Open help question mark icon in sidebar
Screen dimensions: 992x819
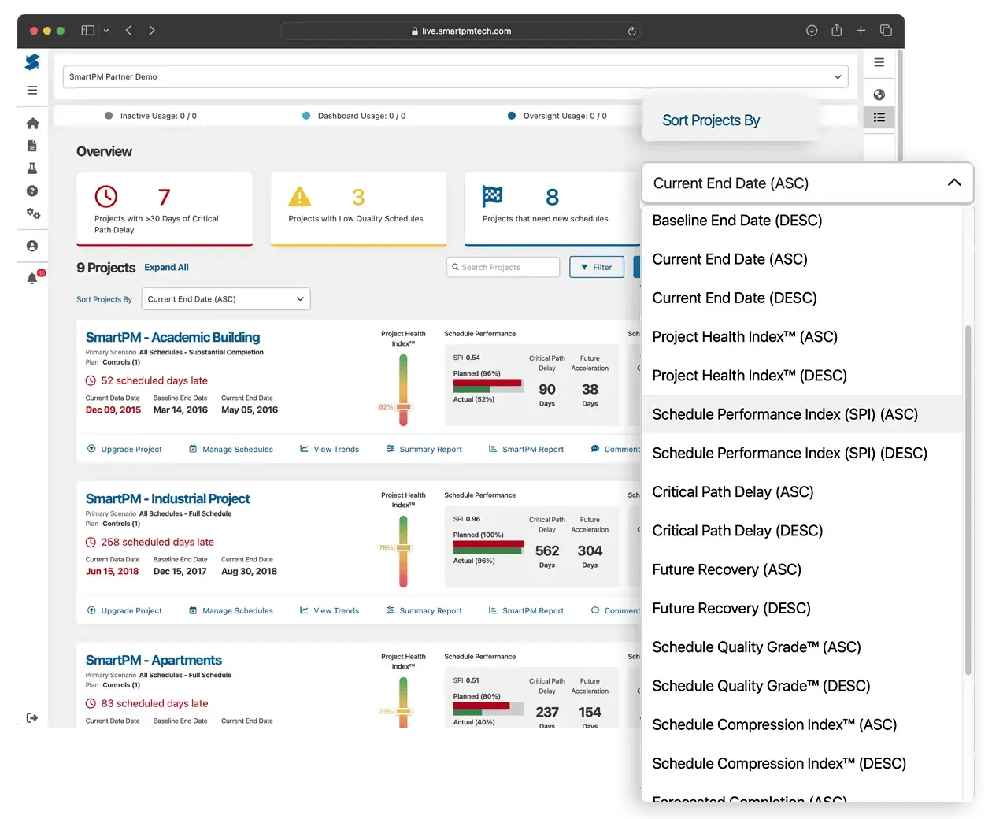[x=32, y=191]
